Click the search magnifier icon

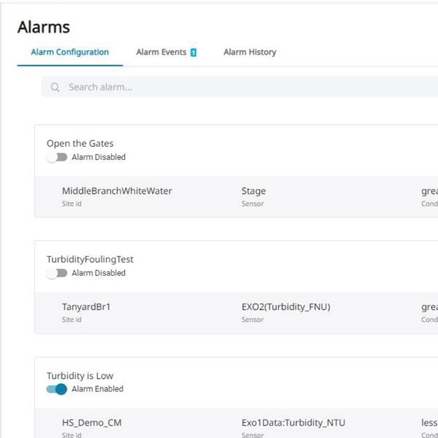click(55, 88)
